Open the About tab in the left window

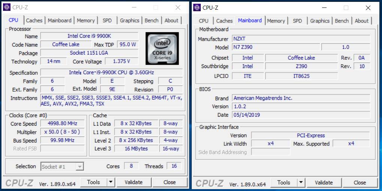(172, 21)
